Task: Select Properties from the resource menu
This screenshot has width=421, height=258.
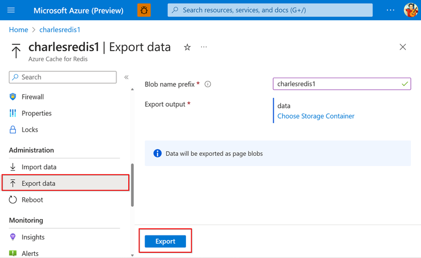Action: (37, 113)
